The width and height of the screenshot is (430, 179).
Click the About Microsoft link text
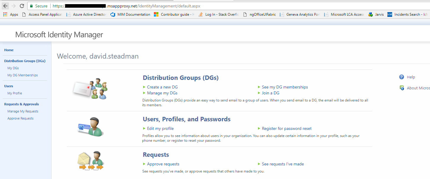coord(418,88)
